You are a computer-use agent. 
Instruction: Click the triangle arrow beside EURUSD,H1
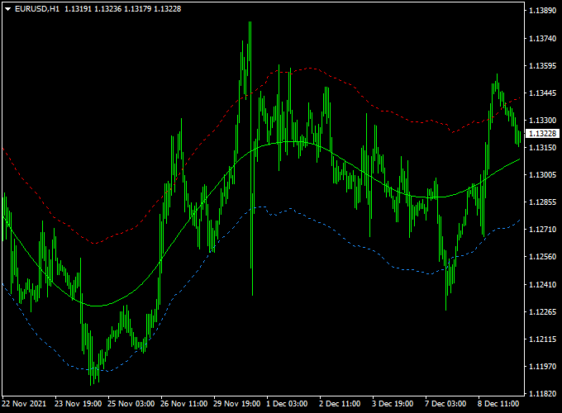(x=7, y=8)
